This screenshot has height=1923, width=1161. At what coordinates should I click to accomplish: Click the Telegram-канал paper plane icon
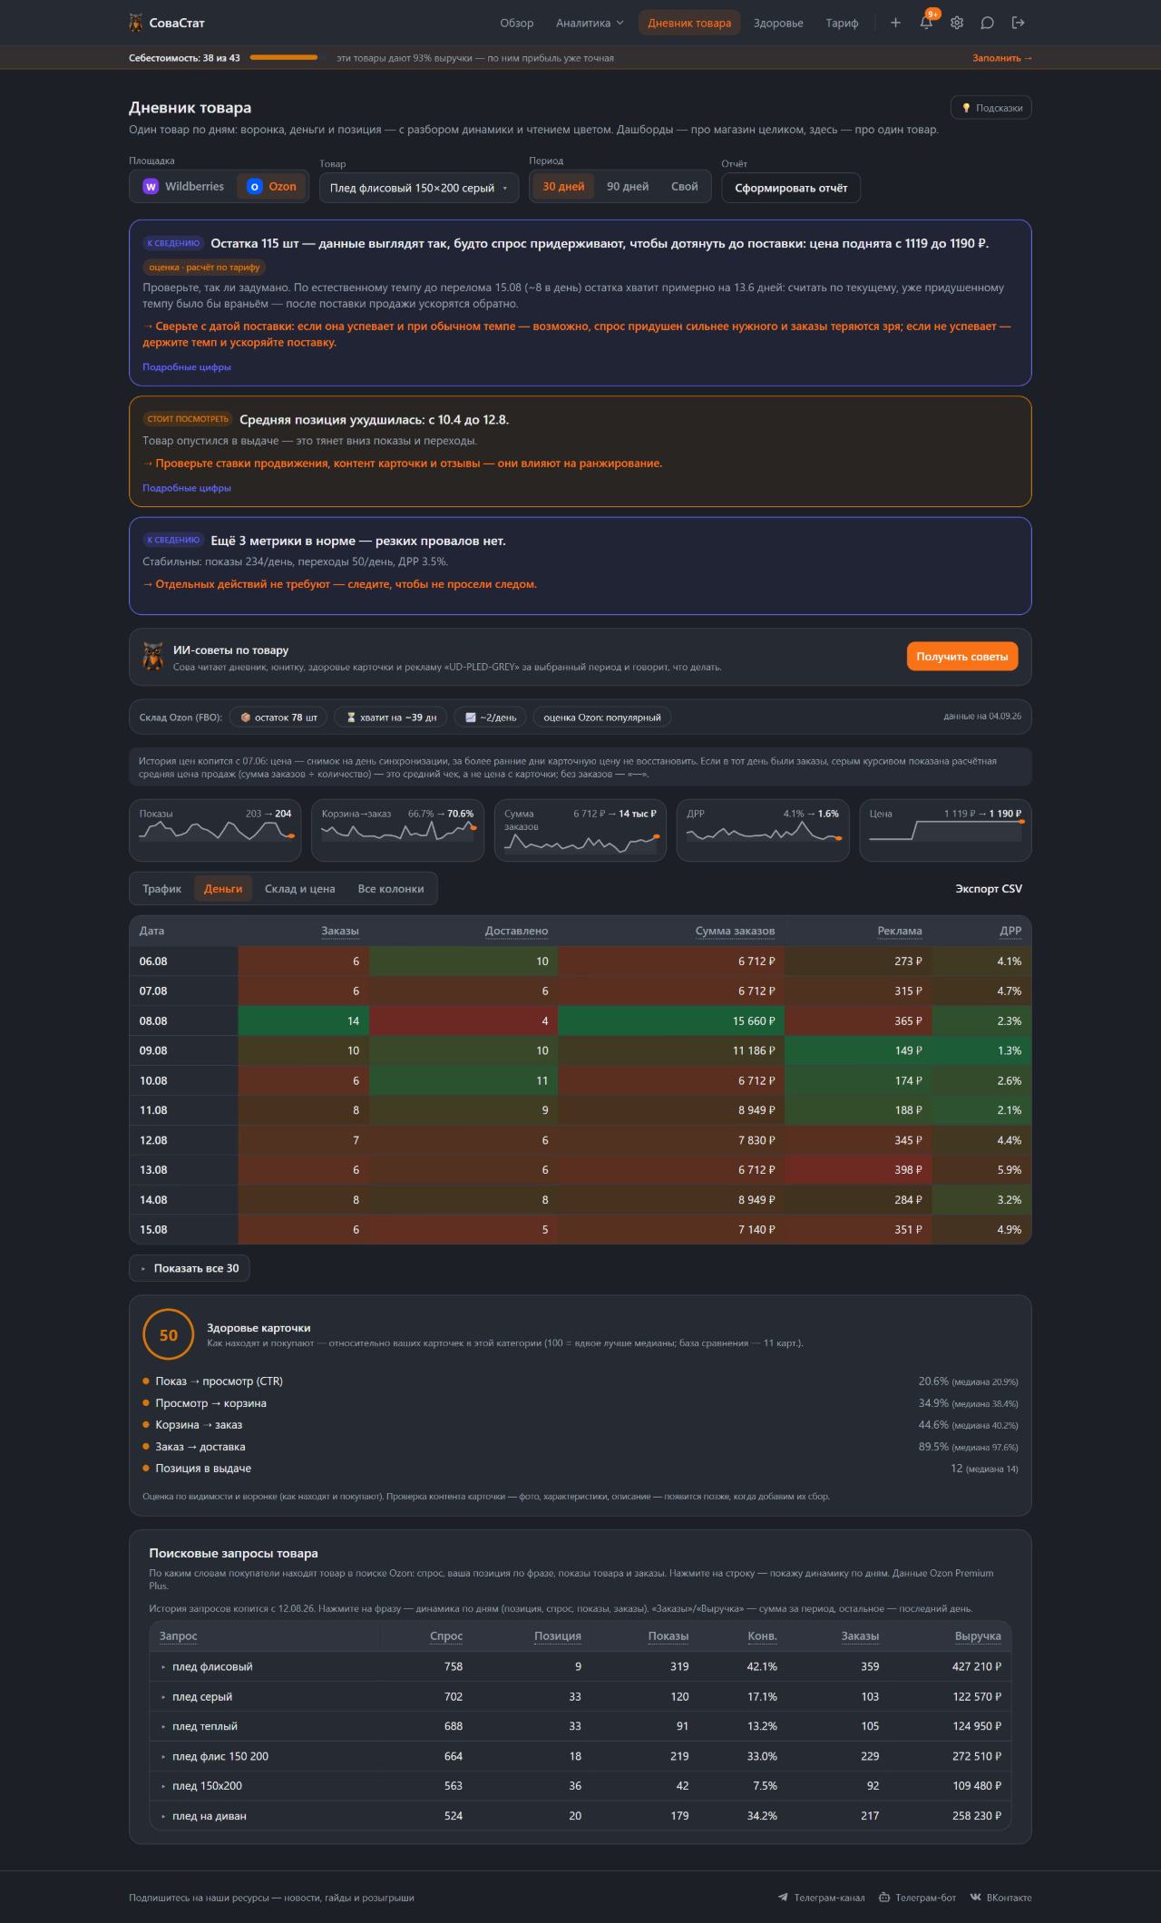pyautogui.click(x=783, y=1898)
